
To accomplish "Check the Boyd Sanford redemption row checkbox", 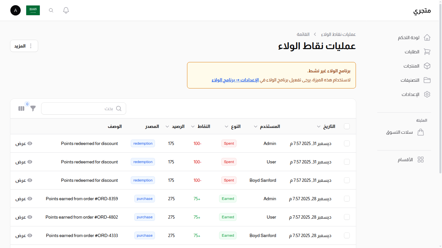I will 347,180.
